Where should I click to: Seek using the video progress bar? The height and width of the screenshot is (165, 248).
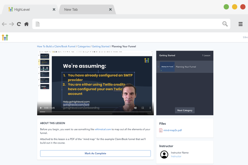[95, 112]
